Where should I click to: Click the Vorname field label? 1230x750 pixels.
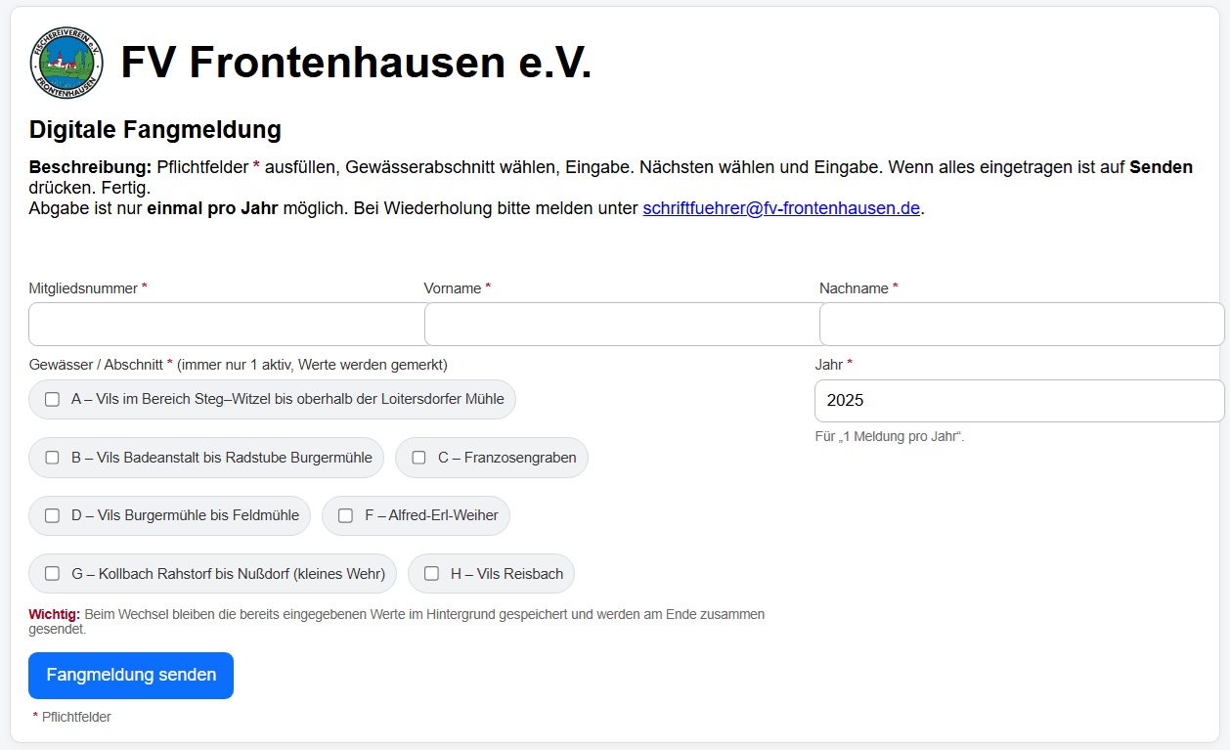tap(453, 288)
